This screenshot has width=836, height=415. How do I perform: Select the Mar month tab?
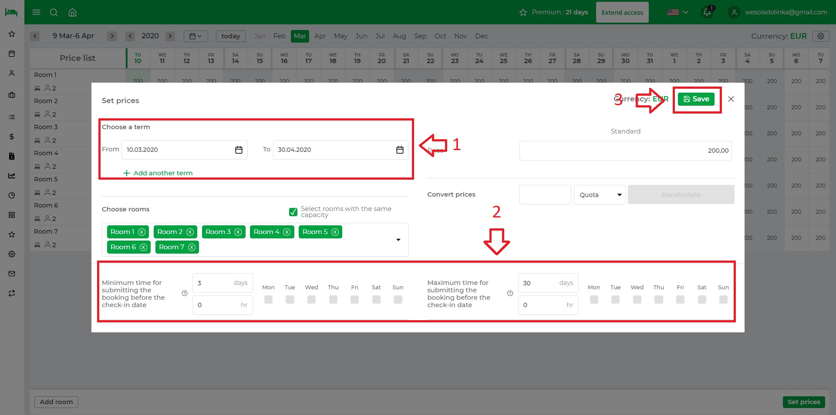tap(300, 36)
